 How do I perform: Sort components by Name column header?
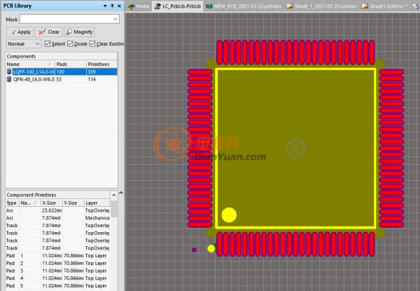tap(30, 65)
